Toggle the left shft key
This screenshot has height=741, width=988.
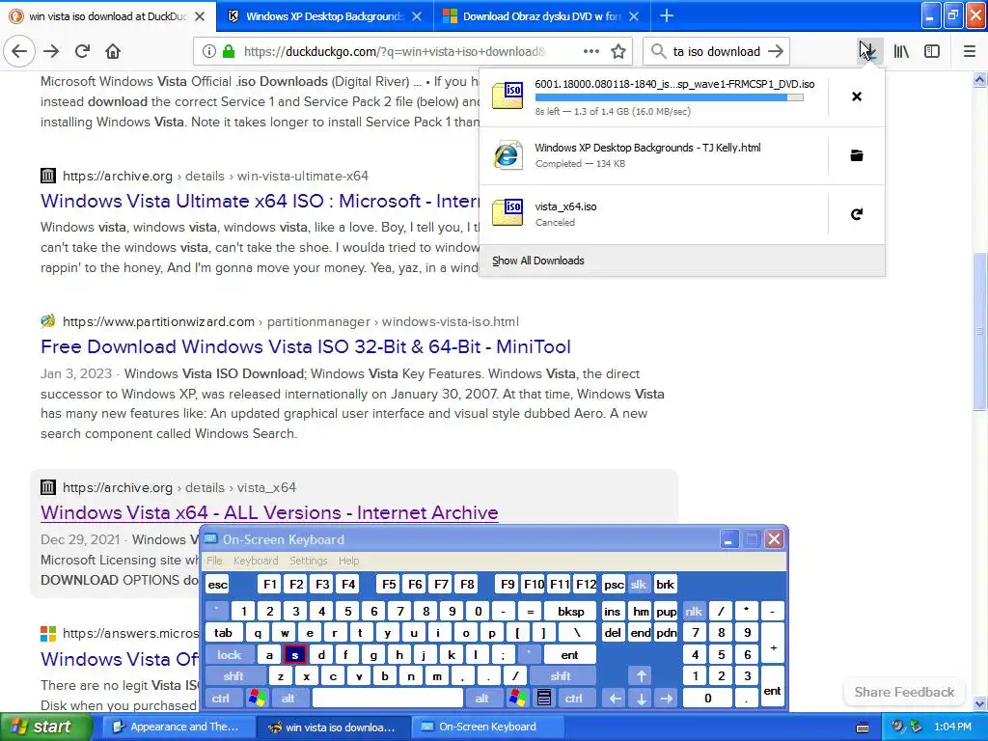[233, 676]
